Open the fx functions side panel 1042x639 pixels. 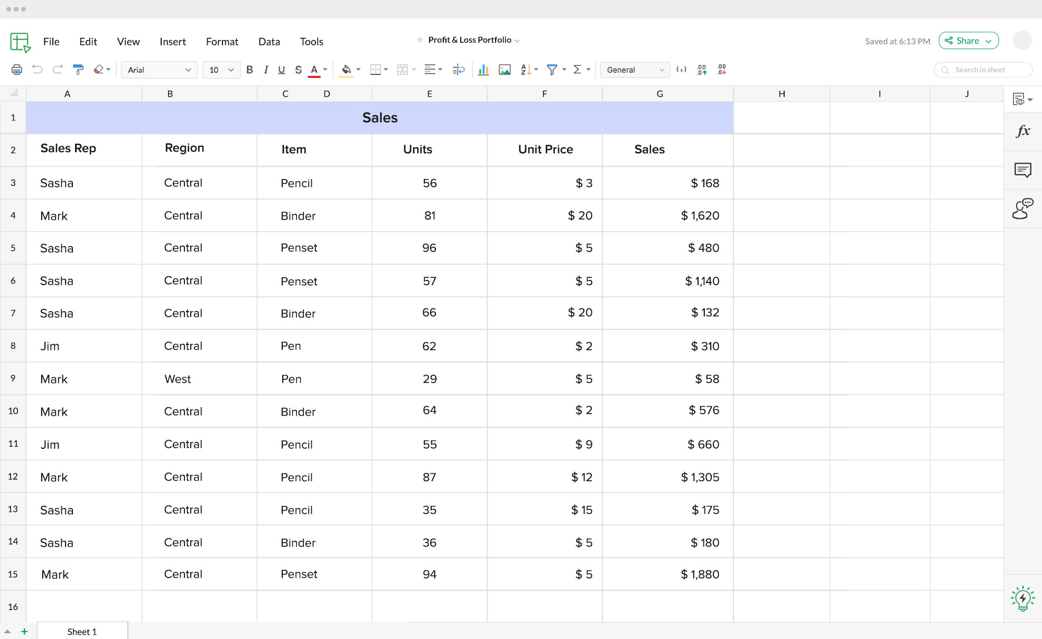[1023, 131]
